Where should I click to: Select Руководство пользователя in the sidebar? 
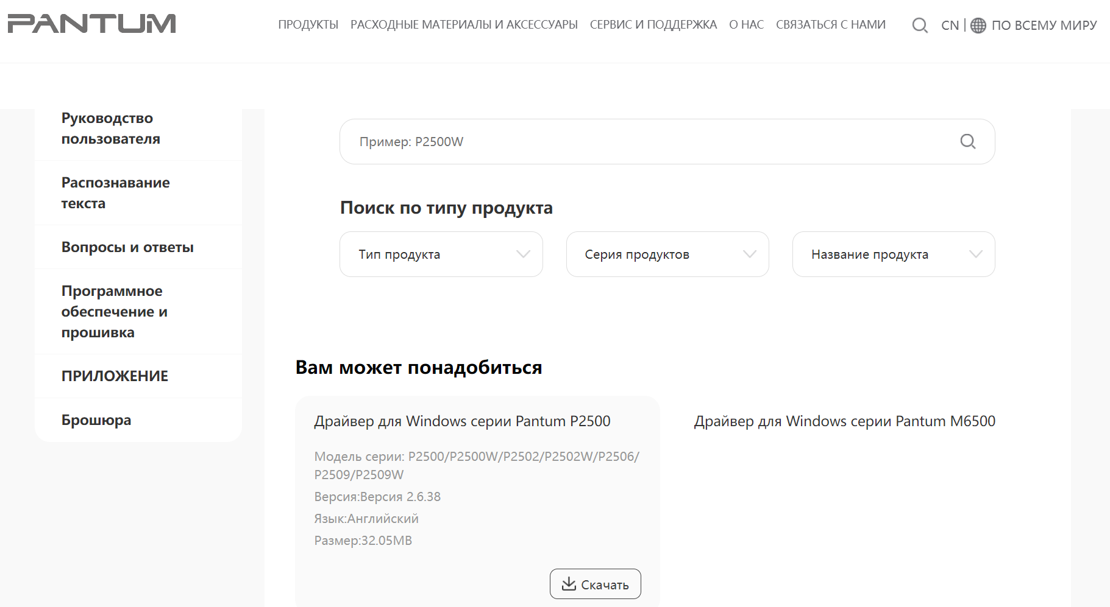click(111, 128)
